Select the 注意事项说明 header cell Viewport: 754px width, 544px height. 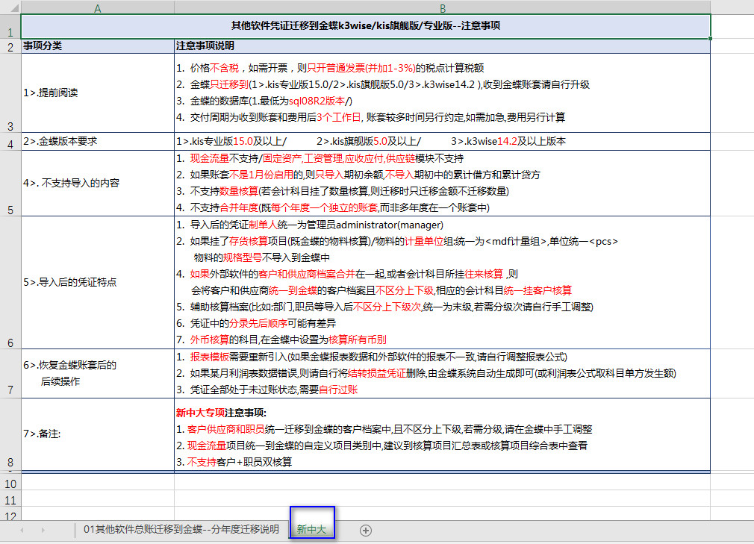(442, 46)
